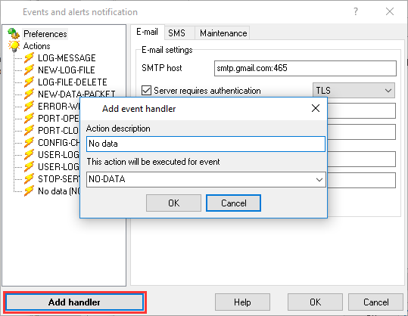The image size is (408, 316).
Task: Click the PORT-OPE lightning bolt icon
Action: [x=29, y=118]
